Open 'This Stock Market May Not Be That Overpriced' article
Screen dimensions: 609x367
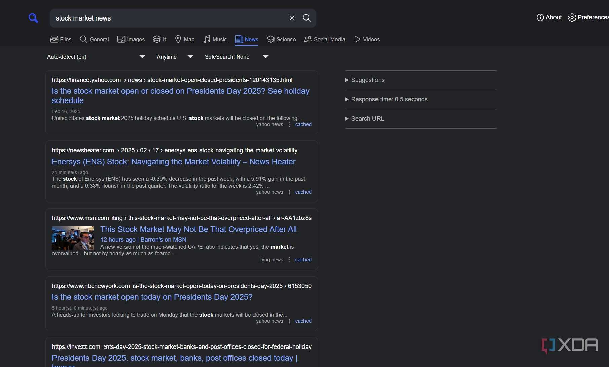click(x=199, y=229)
